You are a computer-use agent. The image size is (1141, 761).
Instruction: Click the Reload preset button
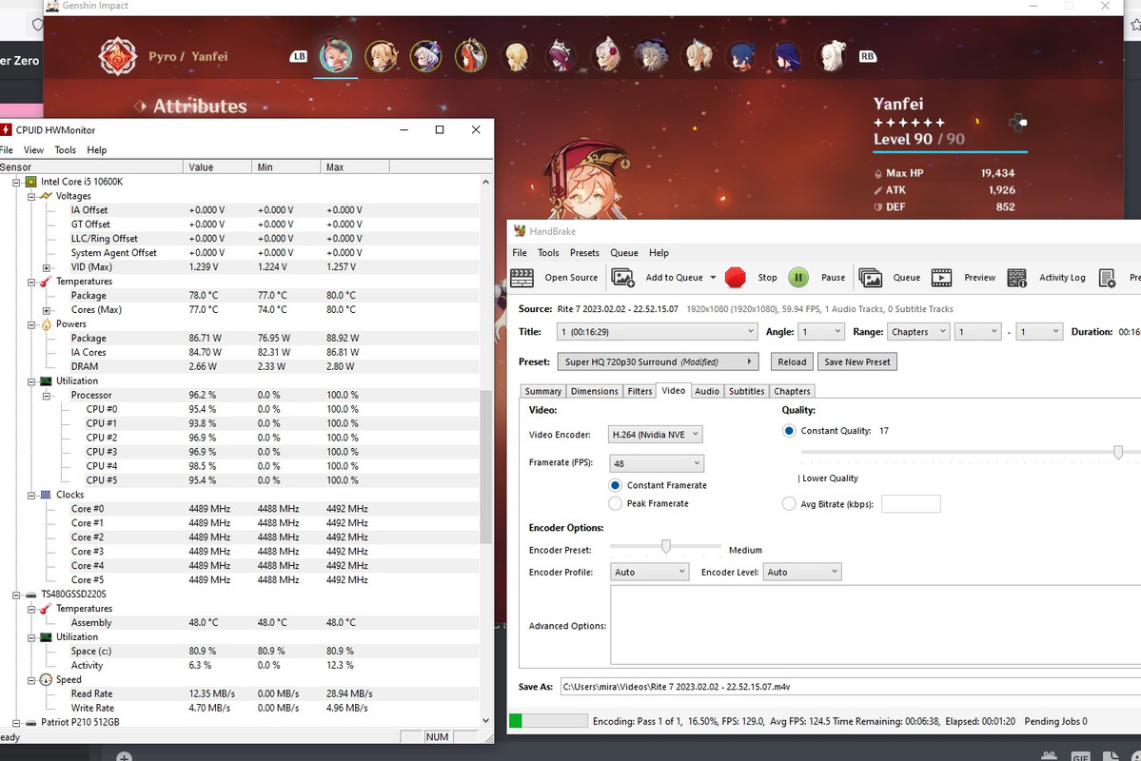tap(792, 361)
